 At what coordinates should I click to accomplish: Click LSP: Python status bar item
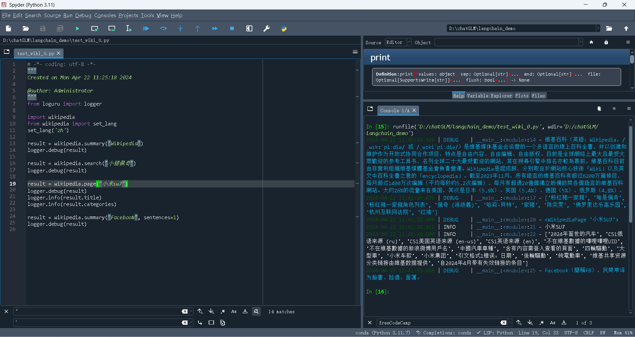[x=495, y=333]
